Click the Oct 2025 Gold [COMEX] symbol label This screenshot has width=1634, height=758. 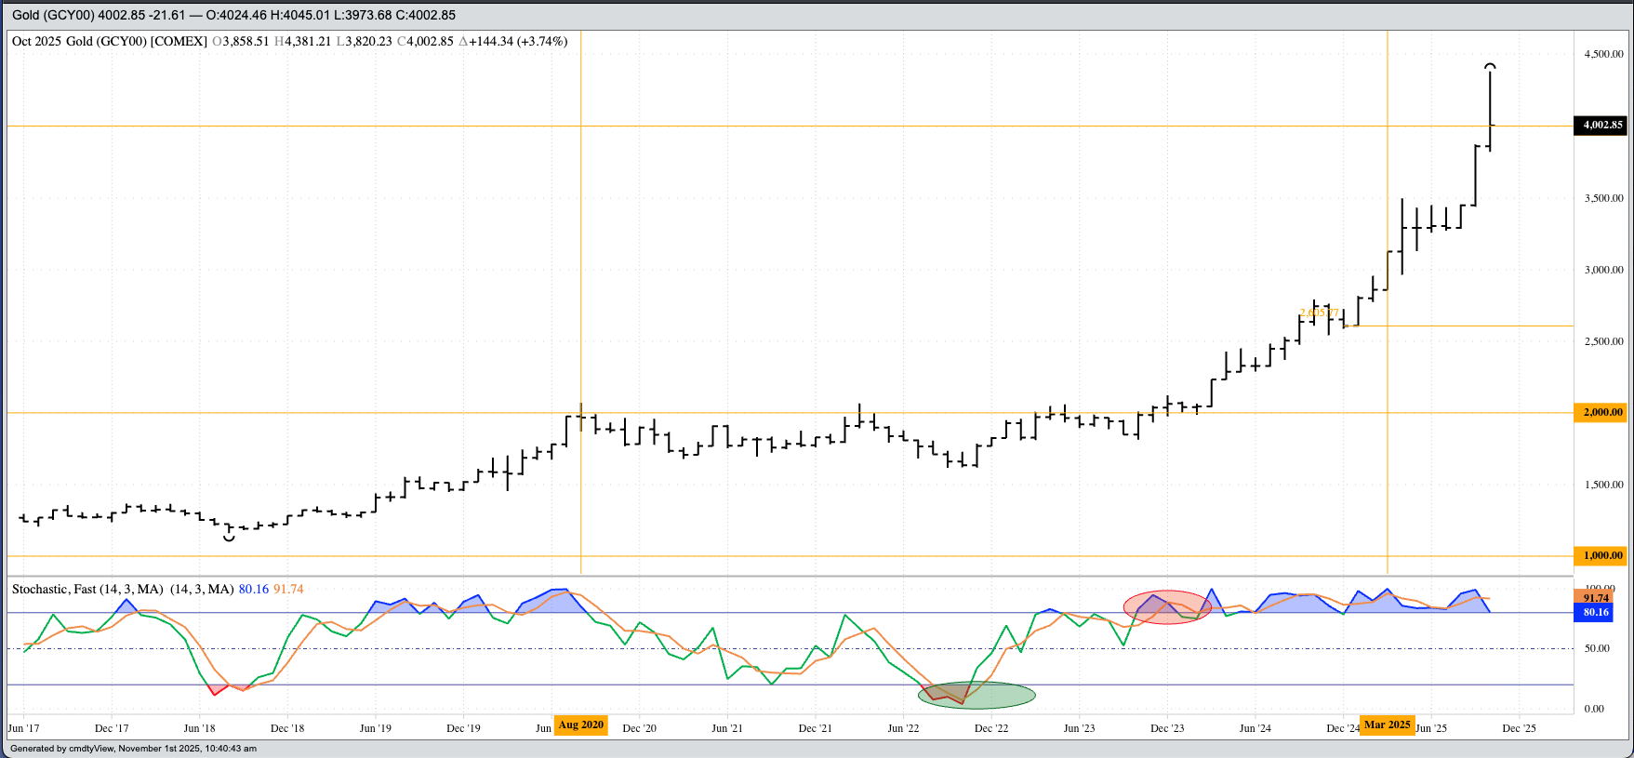point(109,41)
